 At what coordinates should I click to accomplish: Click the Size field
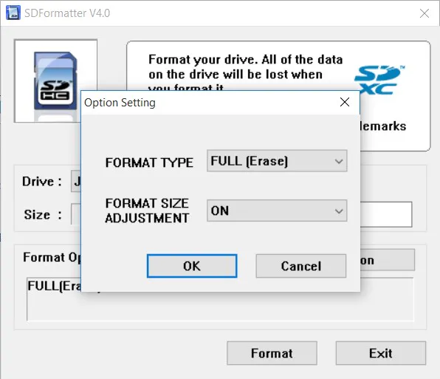pyautogui.click(x=76, y=214)
